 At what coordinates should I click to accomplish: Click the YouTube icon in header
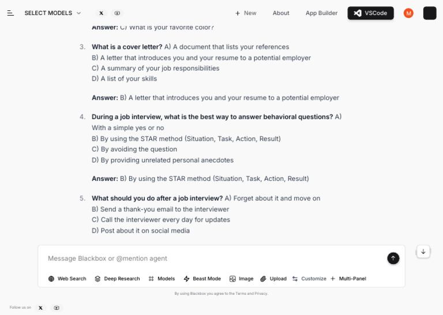pyautogui.click(x=118, y=13)
